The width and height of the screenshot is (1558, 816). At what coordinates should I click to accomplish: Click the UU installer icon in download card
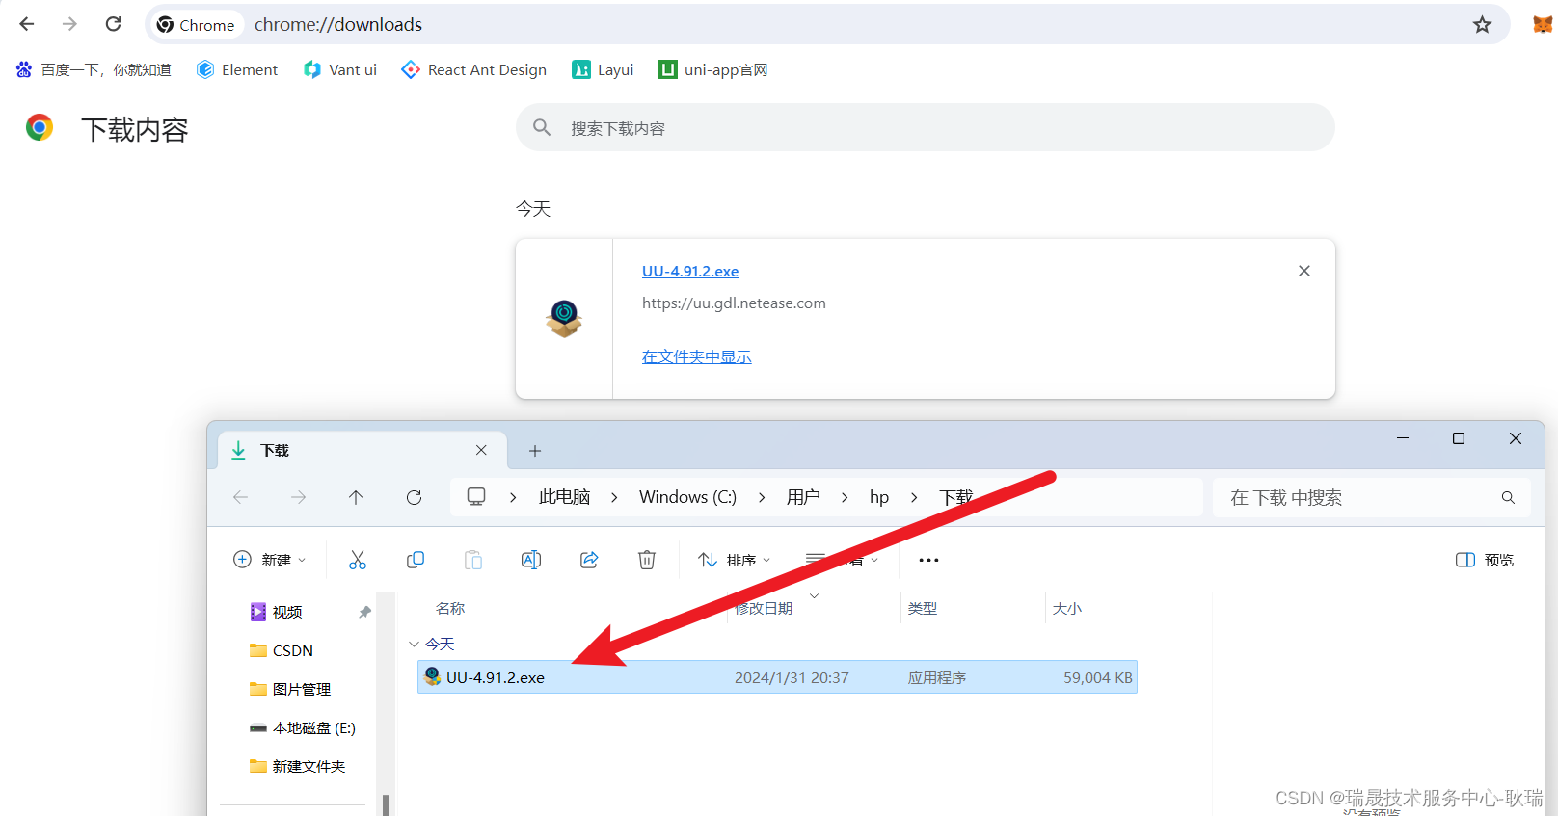(564, 318)
